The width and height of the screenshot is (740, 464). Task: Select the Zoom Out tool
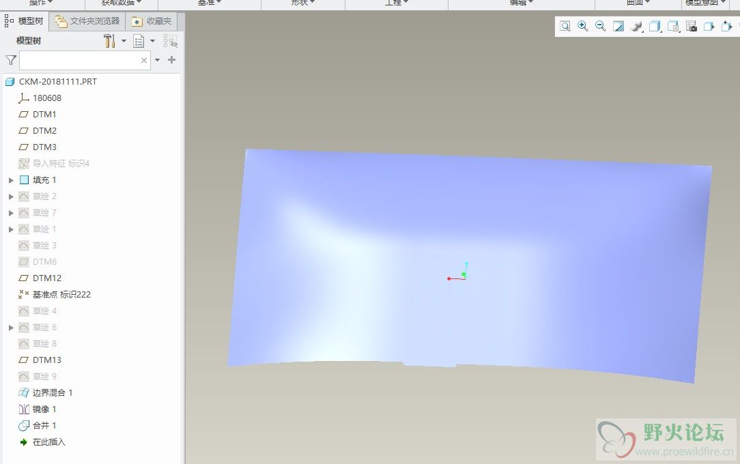point(600,26)
